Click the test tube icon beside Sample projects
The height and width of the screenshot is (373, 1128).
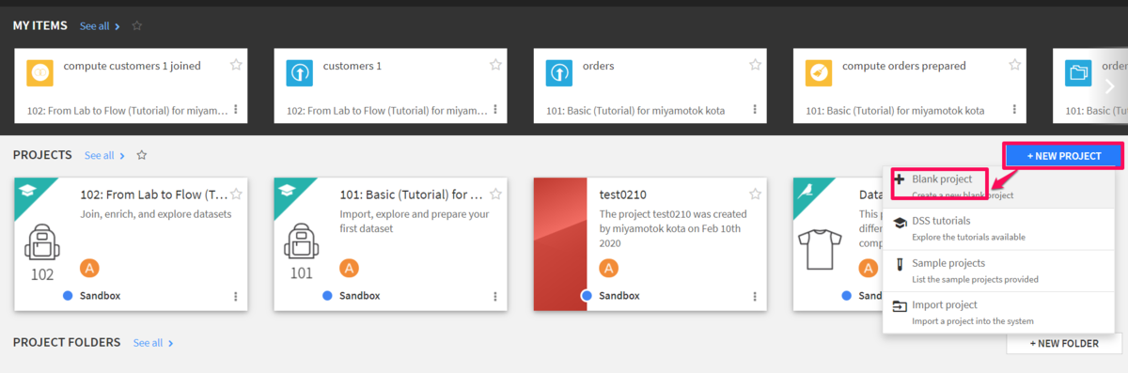(x=900, y=264)
